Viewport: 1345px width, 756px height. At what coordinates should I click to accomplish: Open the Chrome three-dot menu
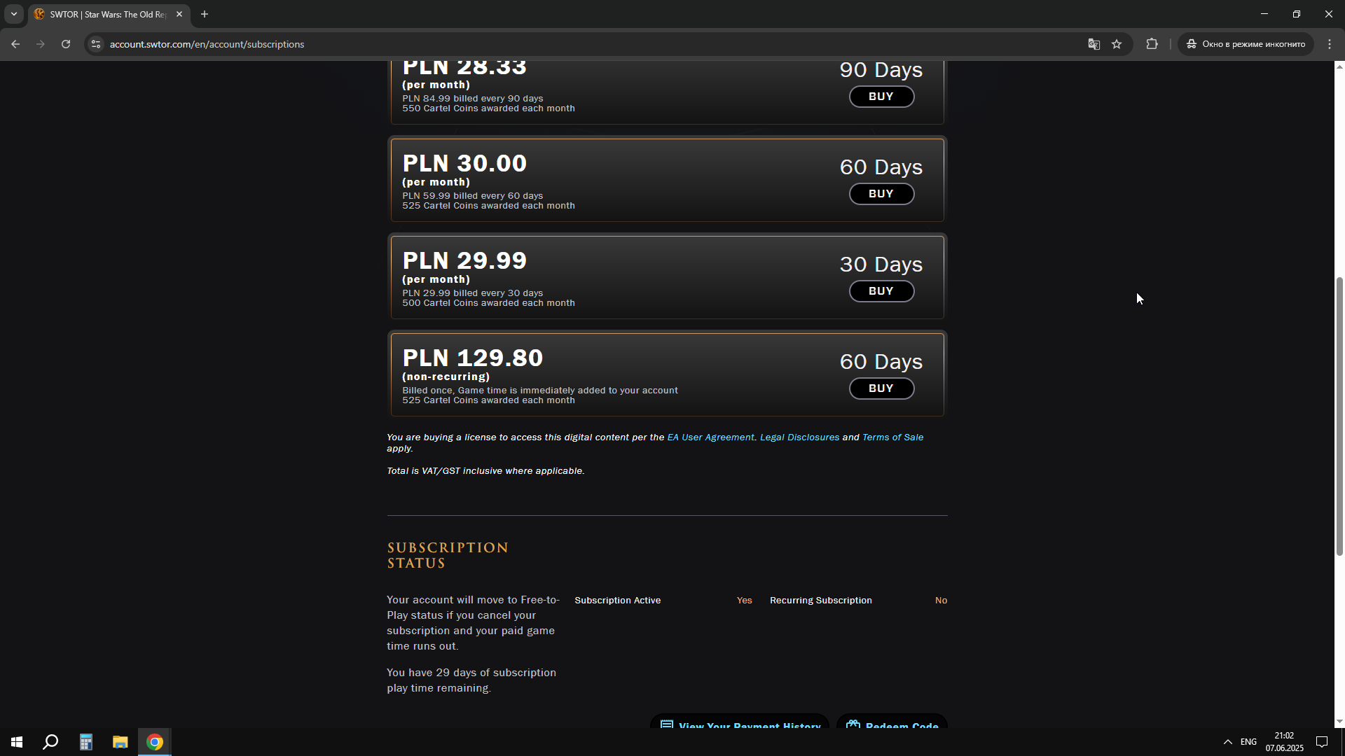point(1330,44)
